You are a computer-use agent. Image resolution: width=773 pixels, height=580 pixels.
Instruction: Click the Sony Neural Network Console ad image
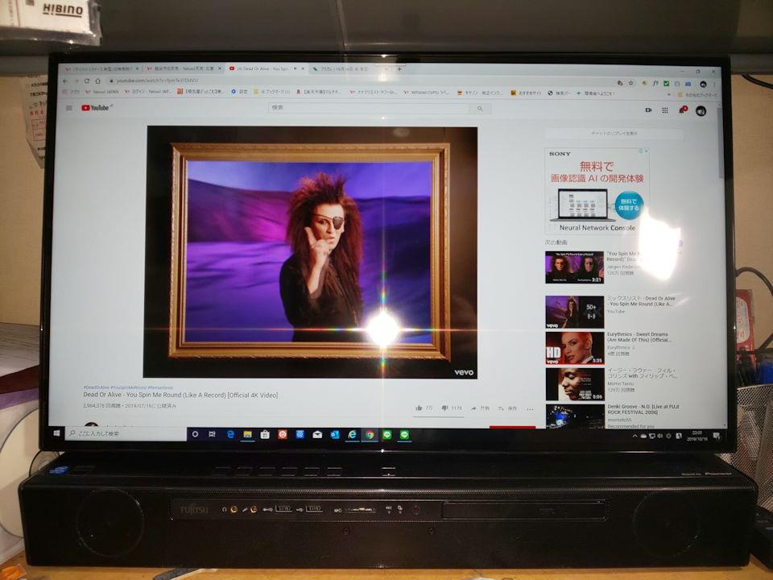(x=597, y=191)
